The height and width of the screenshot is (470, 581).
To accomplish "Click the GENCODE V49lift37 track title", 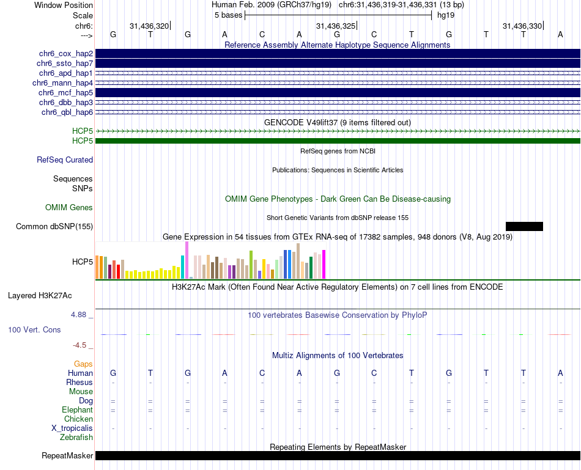I will (x=338, y=122).
